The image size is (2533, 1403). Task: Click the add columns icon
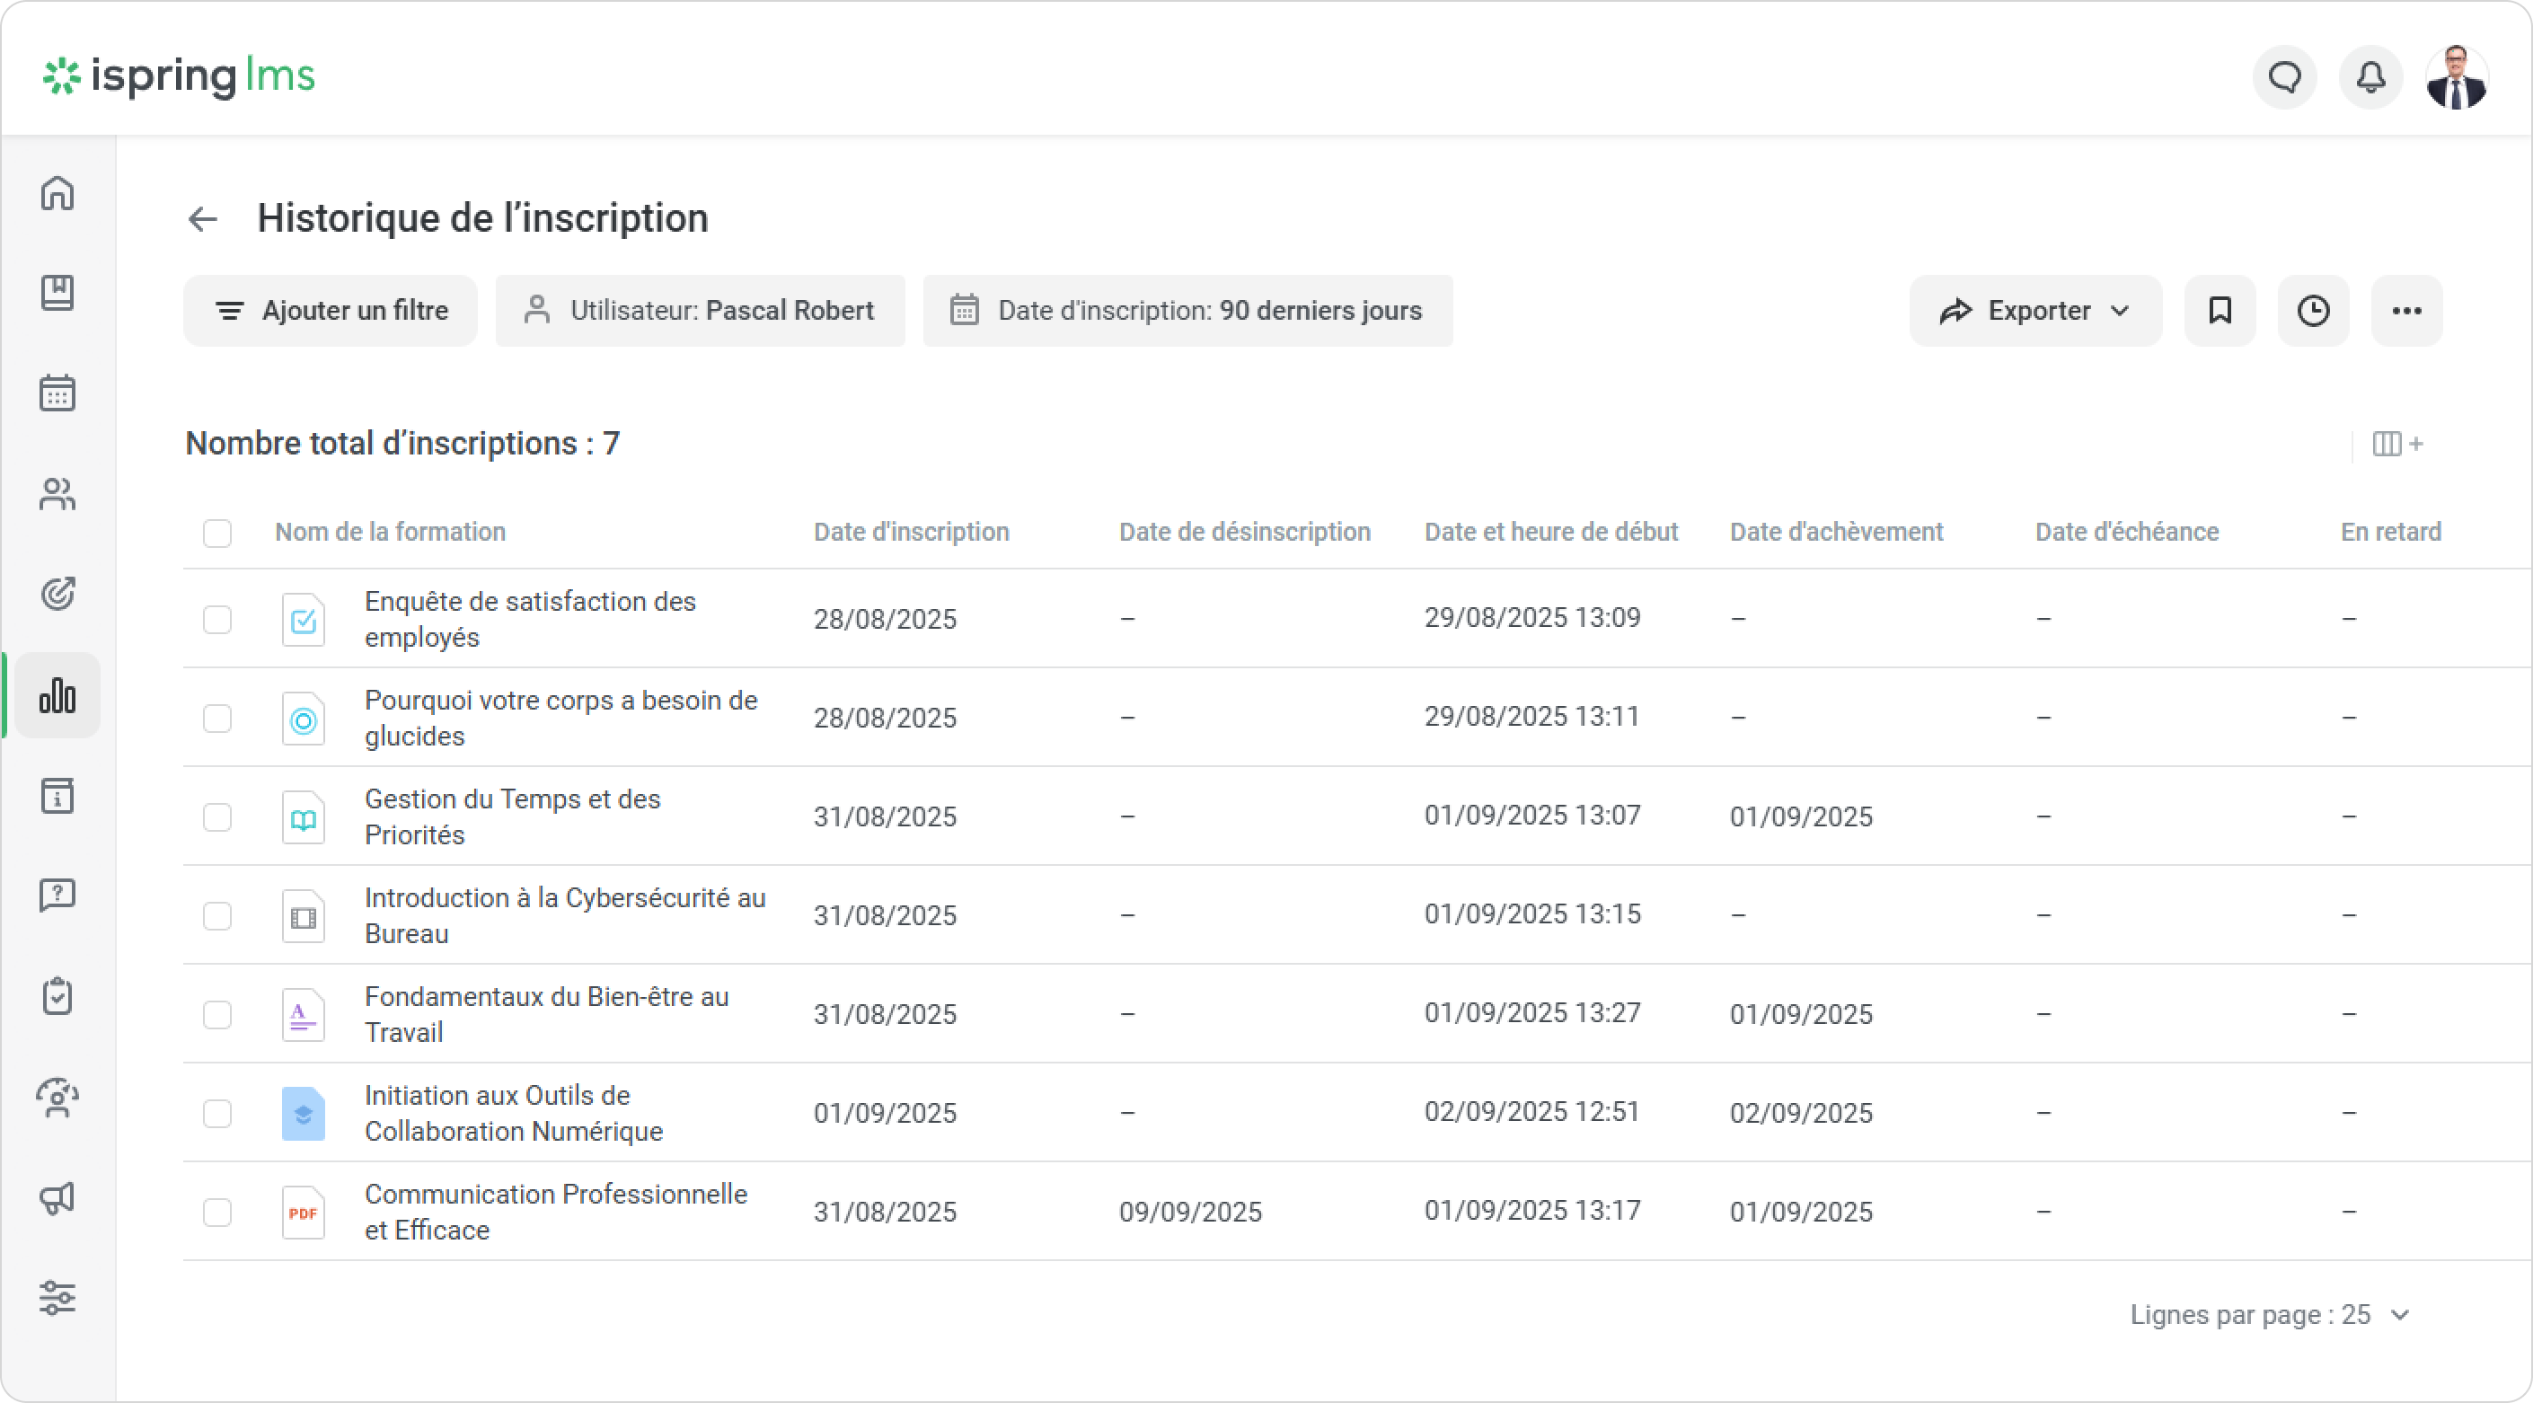[2396, 445]
